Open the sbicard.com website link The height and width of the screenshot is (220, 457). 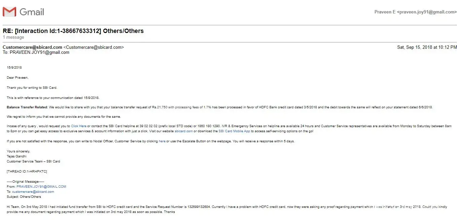click(183, 131)
